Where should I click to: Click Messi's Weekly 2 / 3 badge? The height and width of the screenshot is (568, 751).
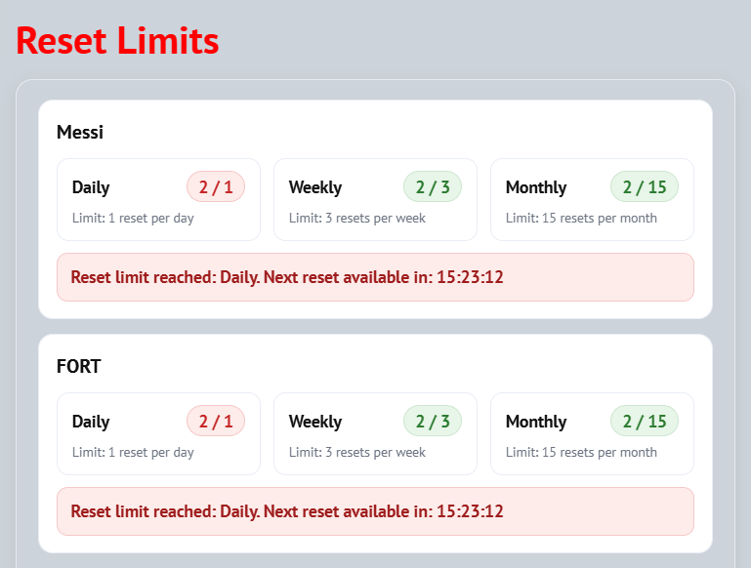click(x=433, y=186)
